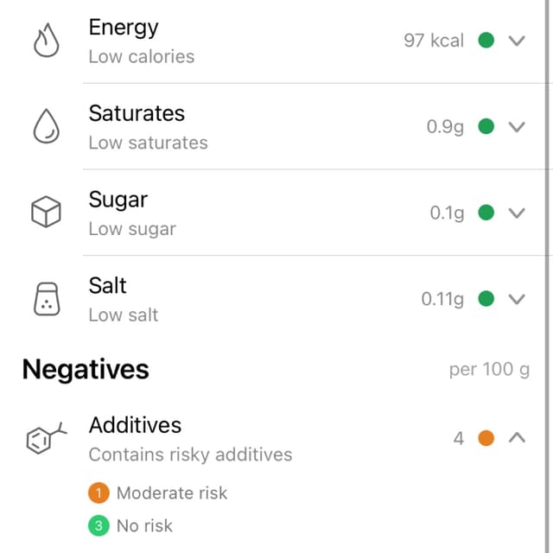The width and height of the screenshot is (553, 553).
Task: Expand the Saturates row chevron
Action: pos(517,127)
